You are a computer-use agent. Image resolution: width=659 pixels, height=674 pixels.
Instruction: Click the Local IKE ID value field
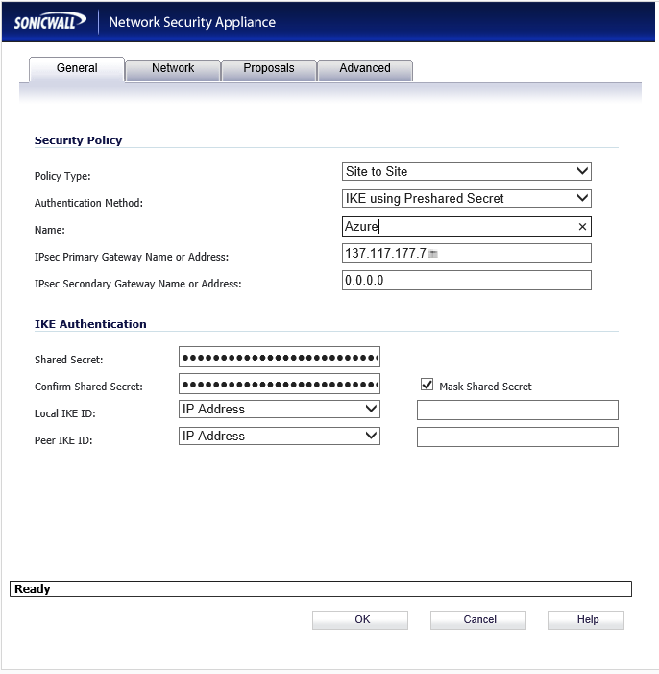[x=517, y=411]
